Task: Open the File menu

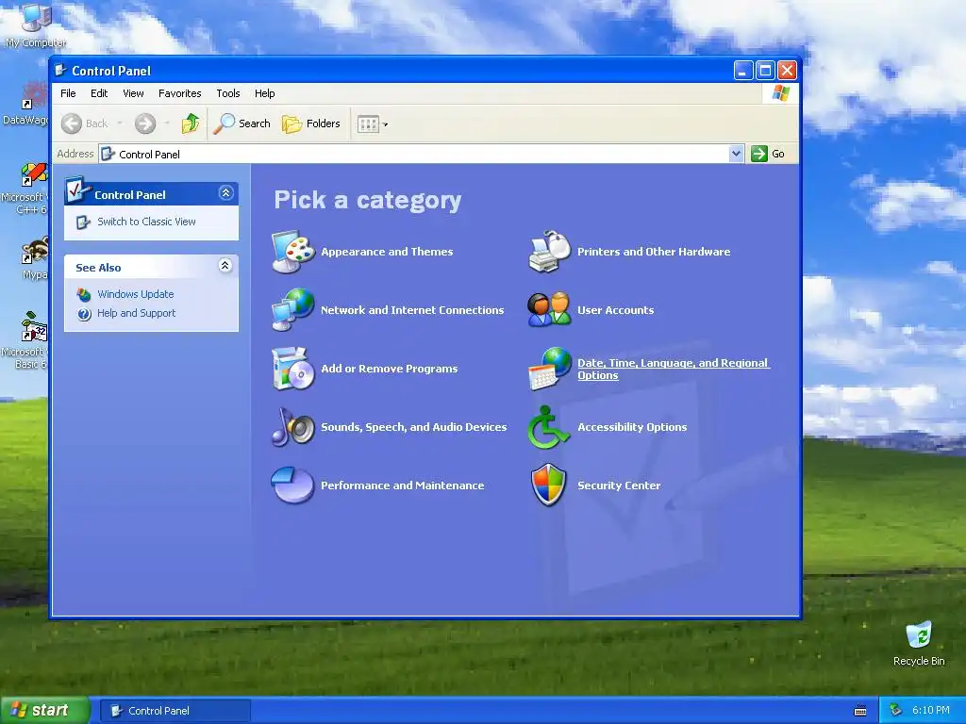Action: click(x=68, y=93)
